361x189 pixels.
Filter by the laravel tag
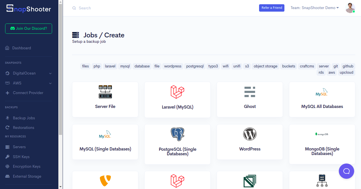110,66
